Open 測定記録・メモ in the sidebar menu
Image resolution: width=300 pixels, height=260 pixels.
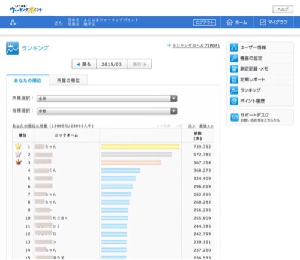260,69
